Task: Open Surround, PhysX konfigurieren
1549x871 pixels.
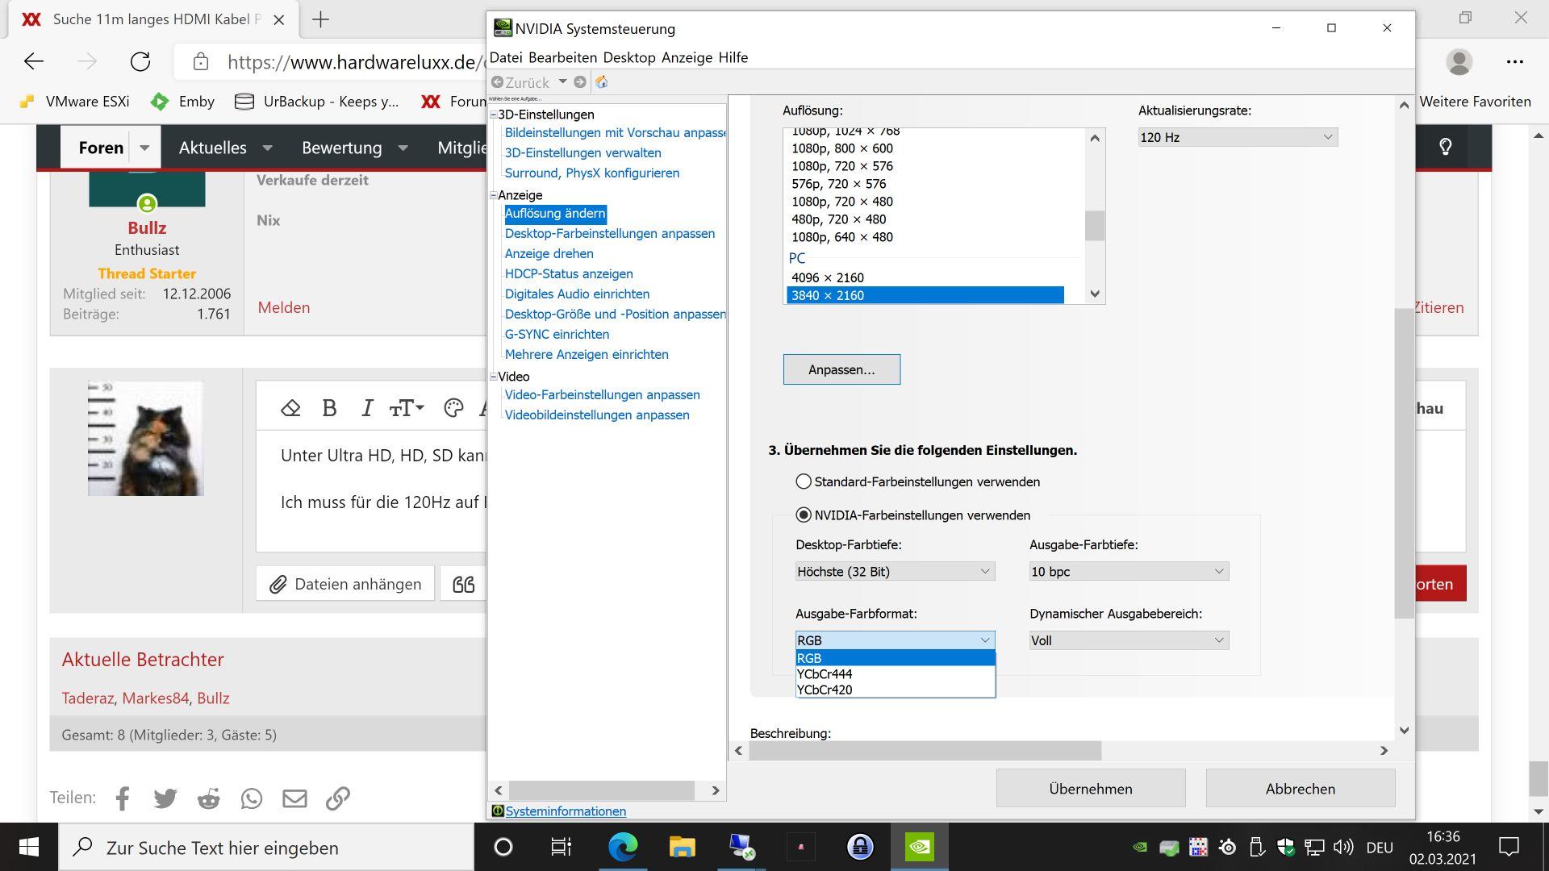Action: [x=591, y=173]
